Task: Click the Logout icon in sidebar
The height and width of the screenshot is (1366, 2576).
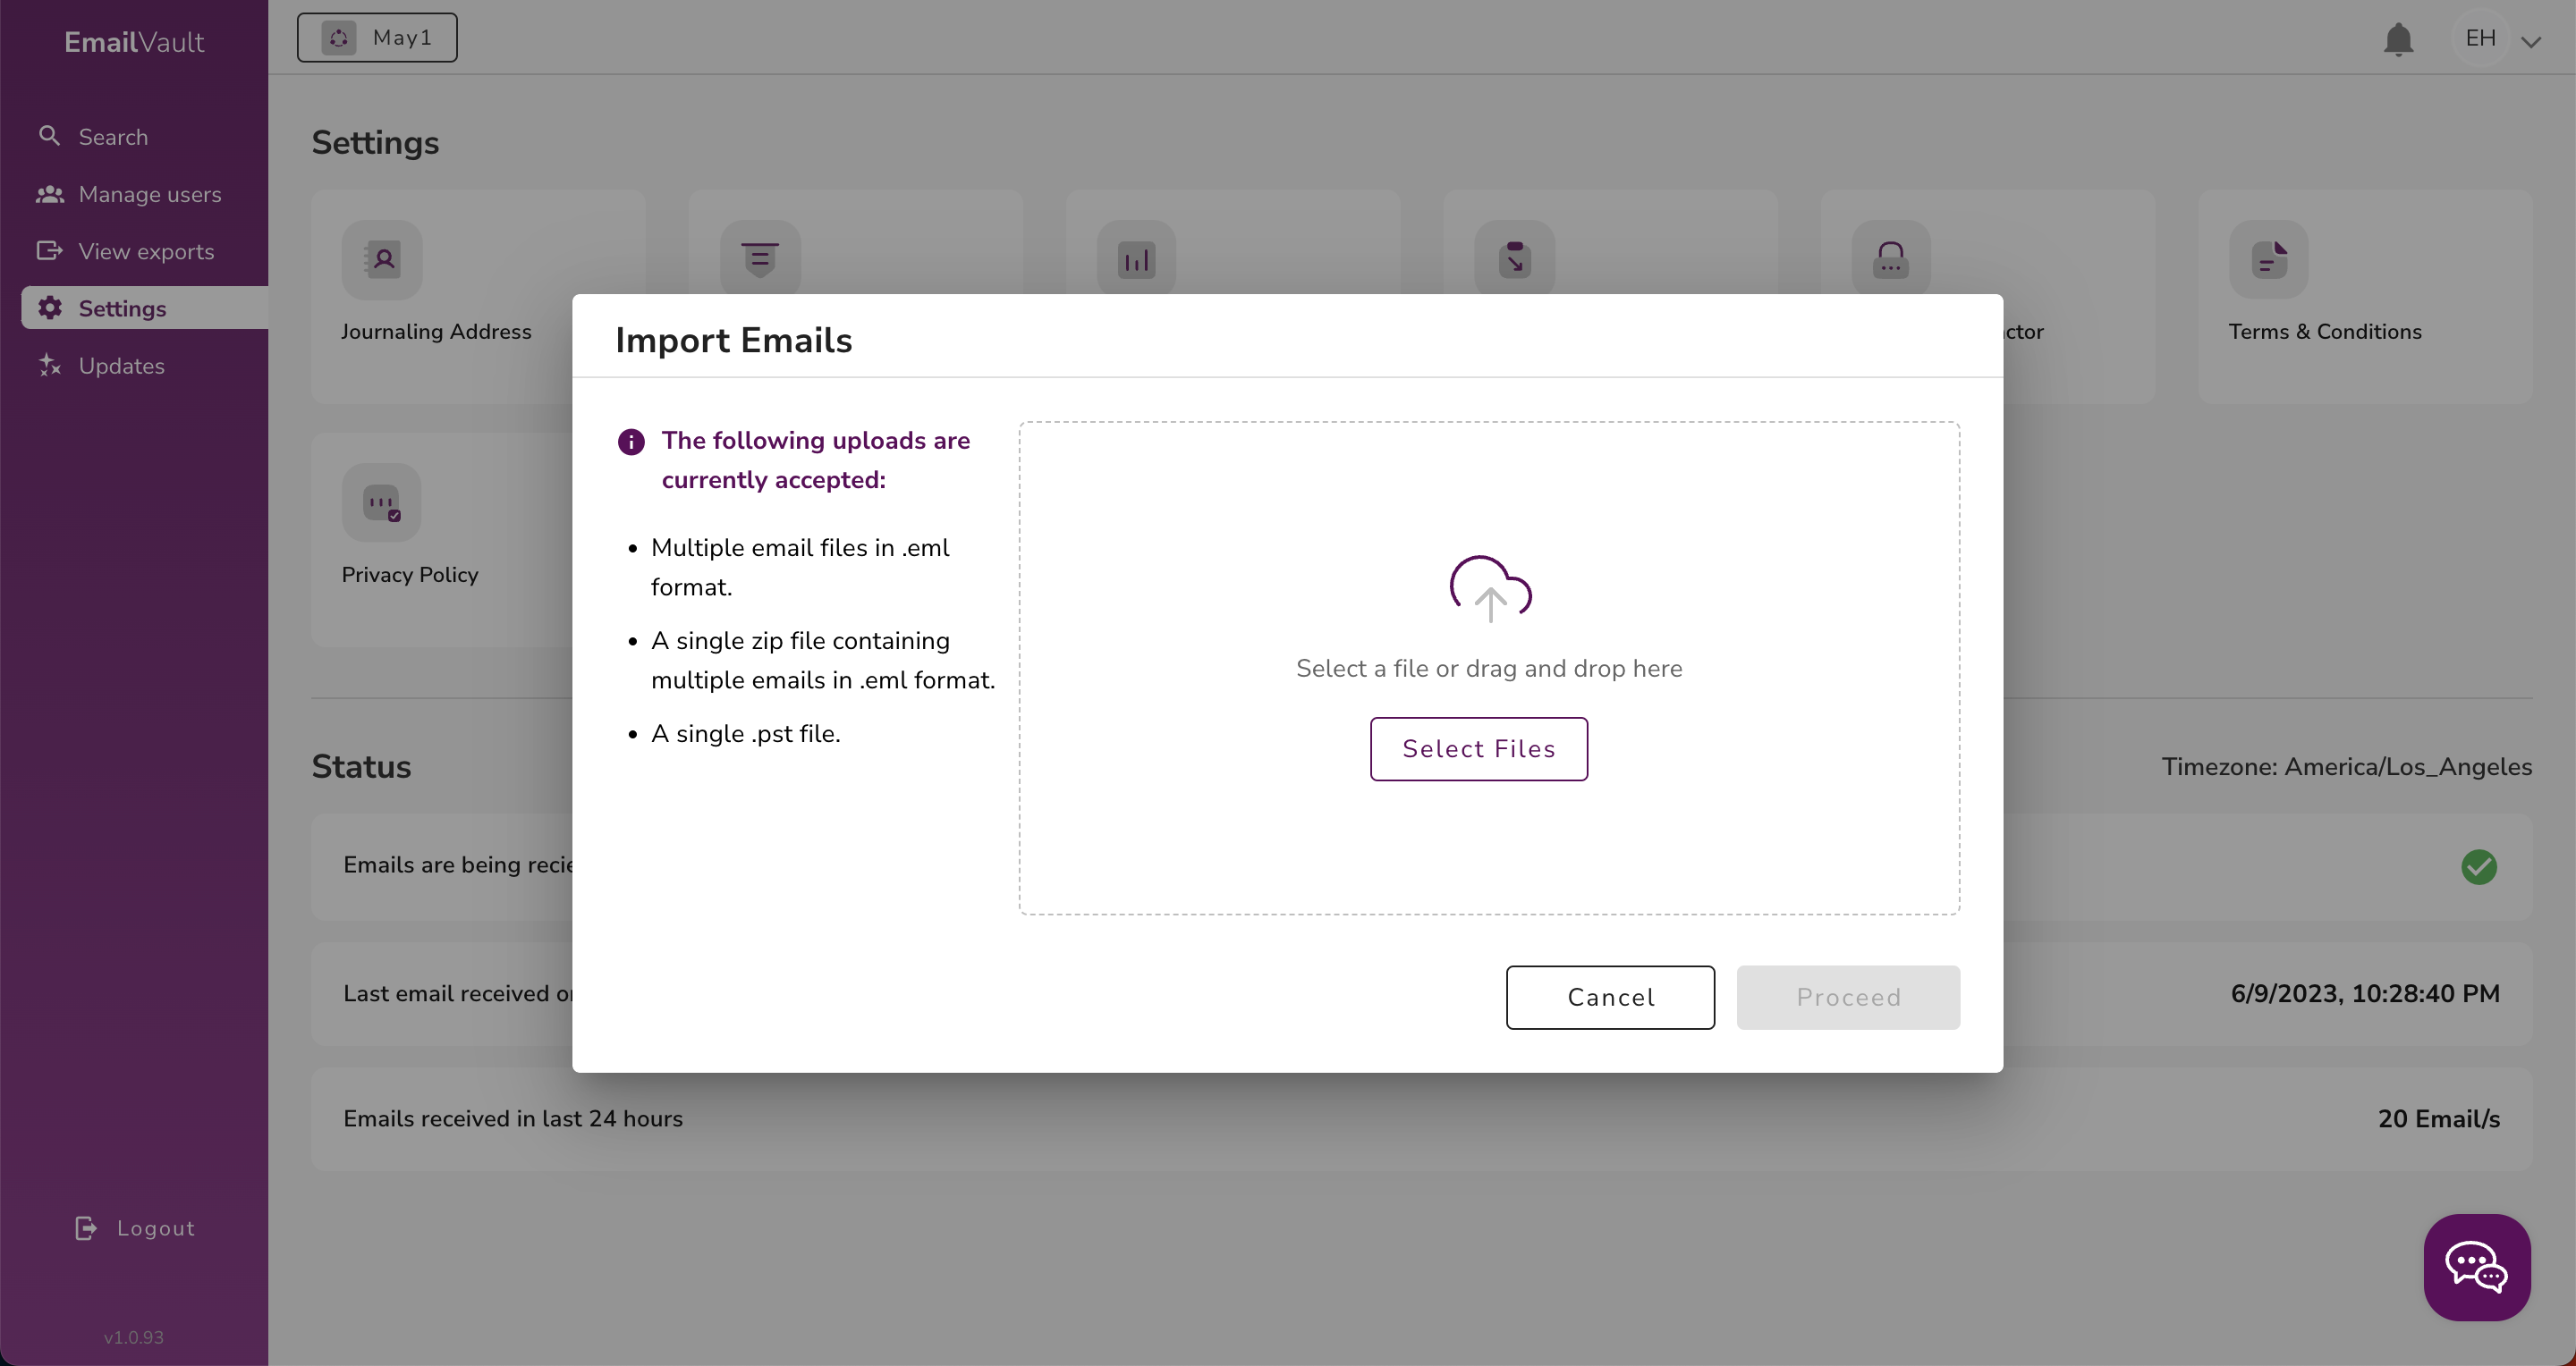Action: (x=86, y=1228)
